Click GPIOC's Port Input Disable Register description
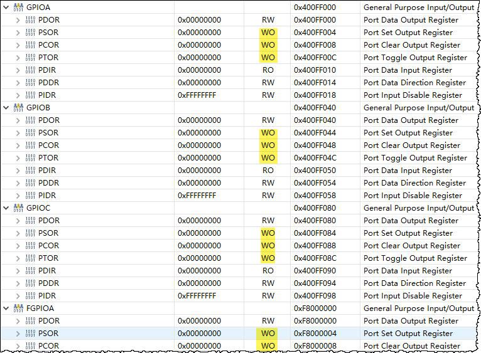The width and height of the screenshot is (481, 353). click(x=413, y=296)
